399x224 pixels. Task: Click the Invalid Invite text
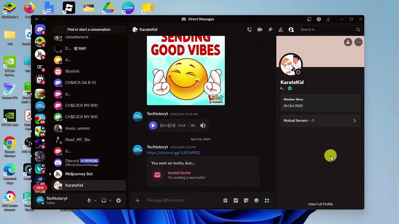(x=179, y=173)
